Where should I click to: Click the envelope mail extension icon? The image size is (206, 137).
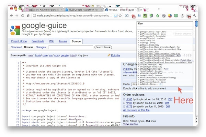(127, 16)
